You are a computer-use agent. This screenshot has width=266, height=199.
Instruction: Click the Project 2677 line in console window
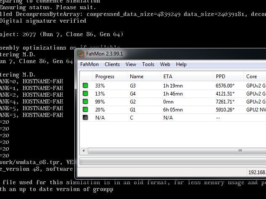[61, 34]
